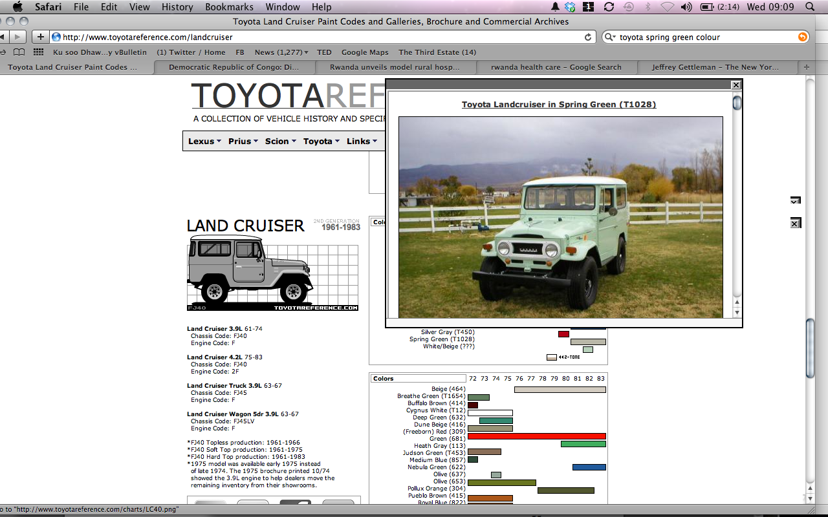Viewport: 828px width, 517px height.
Task: Reload the page with the refresh icon
Action: pyautogui.click(x=588, y=37)
